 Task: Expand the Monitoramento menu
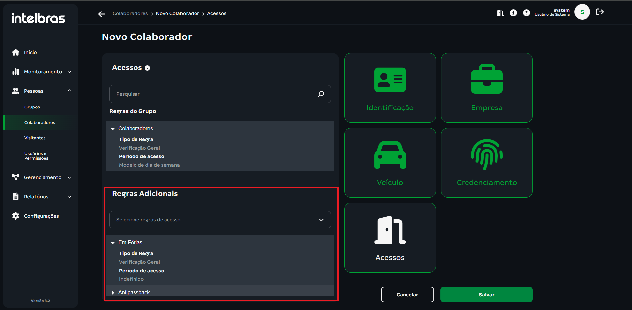[43, 72]
